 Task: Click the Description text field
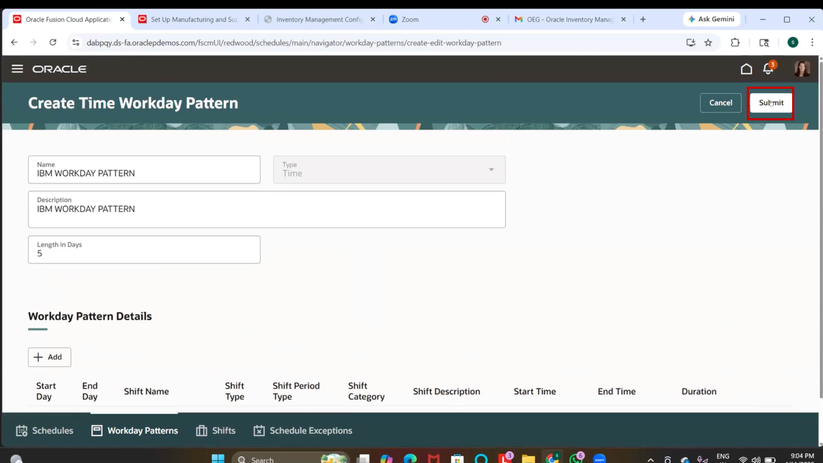pyautogui.click(x=267, y=209)
